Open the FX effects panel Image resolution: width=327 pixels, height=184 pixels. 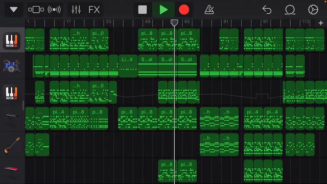tap(94, 10)
